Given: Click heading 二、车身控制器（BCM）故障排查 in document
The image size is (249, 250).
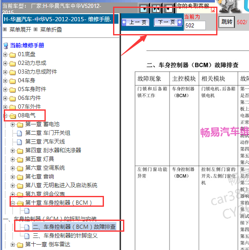Looking at the screenshot, I should pos(192,65).
